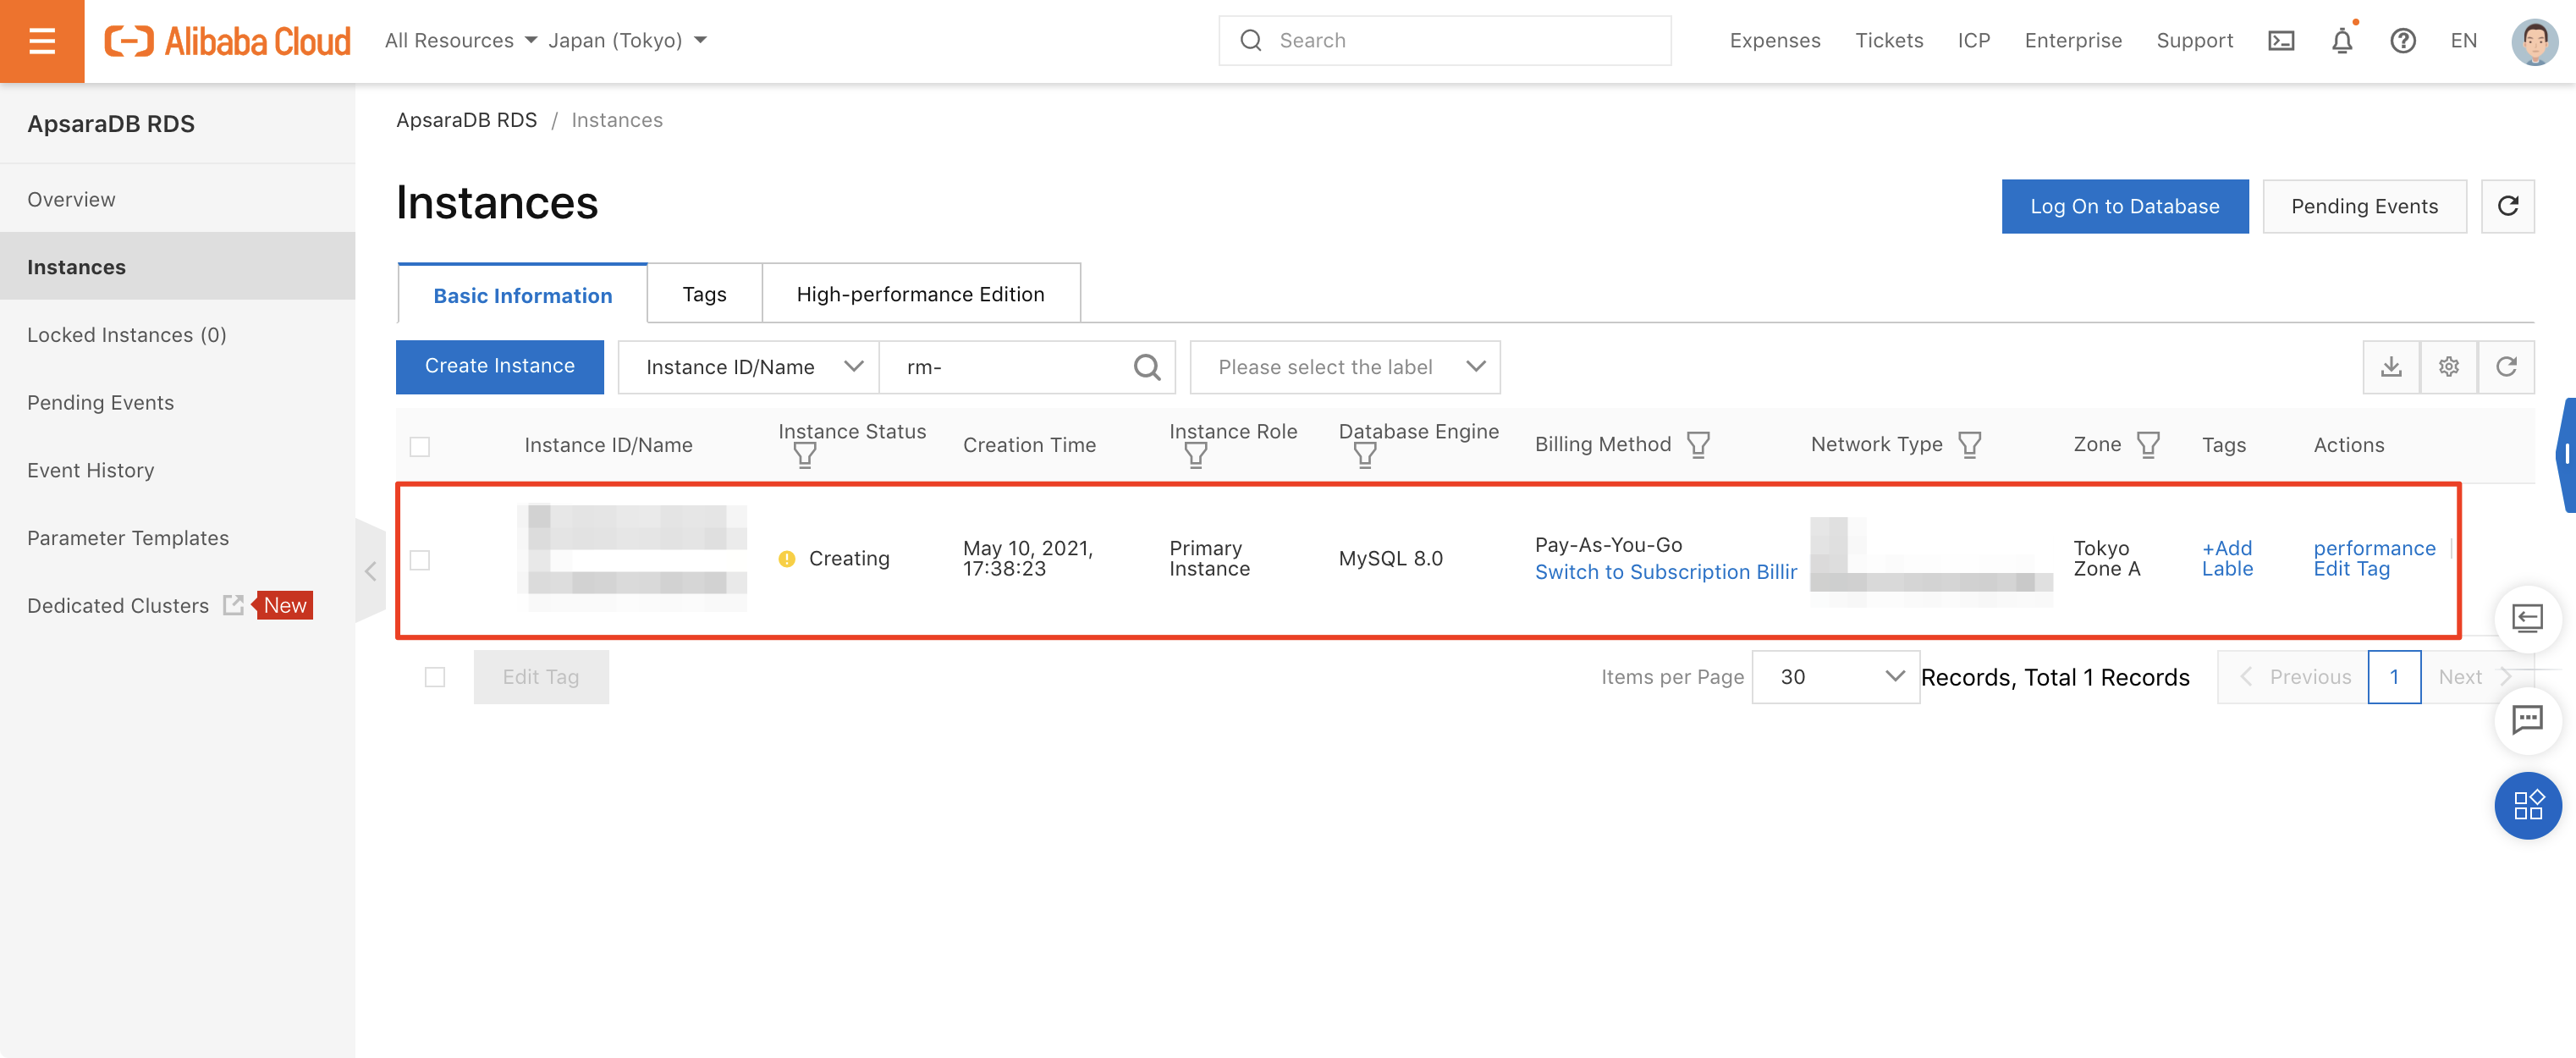Image resolution: width=2576 pixels, height=1058 pixels.
Task: Open Expenses in the top bar
Action: 1774,41
